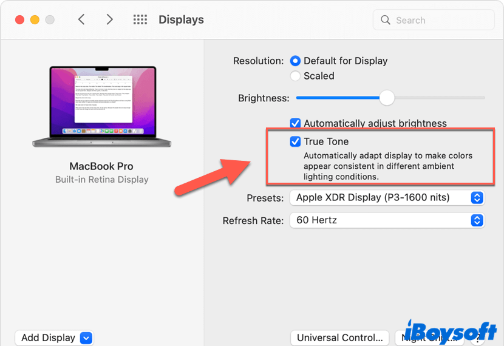Click the Built-in Retina Display label
The width and height of the screenshot is (504, 346).
coord(101,179)
